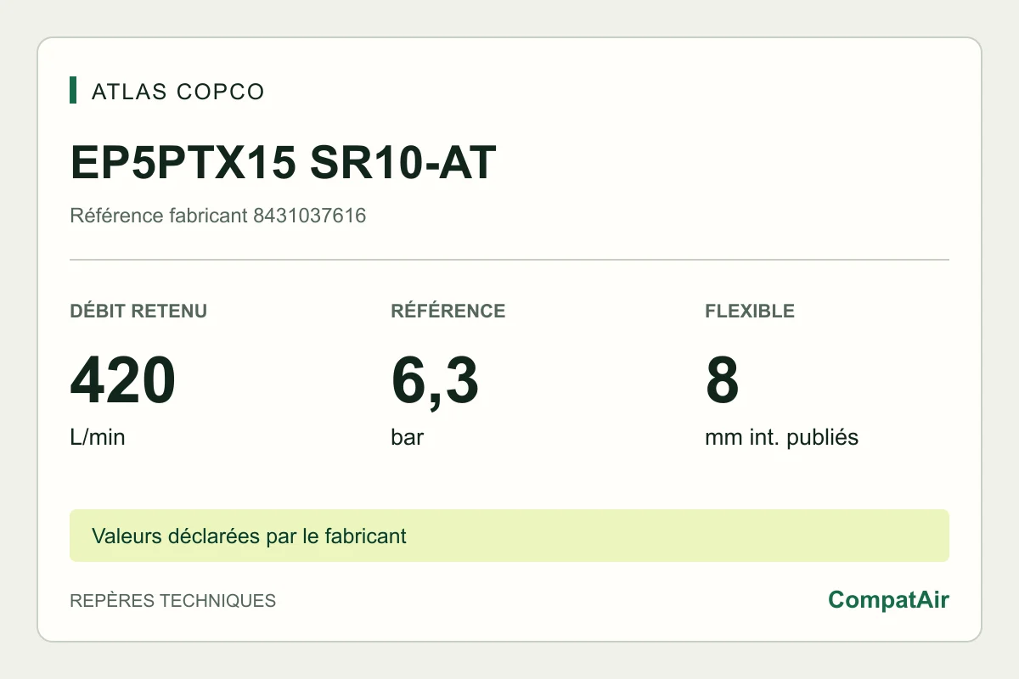This screenshot has height=679, width=1019.
Task: Click the Référence fabricant 8431037616 line
Action: click(218, 216)
